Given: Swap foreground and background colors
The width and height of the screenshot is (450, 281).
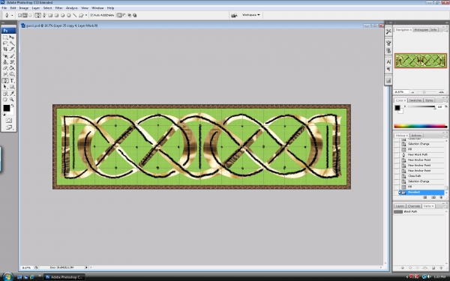Looking at the screenshot, I should pos(12,106).
